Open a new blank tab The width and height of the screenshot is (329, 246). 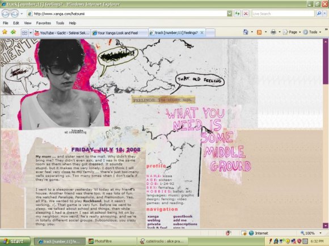pos(210,33)
